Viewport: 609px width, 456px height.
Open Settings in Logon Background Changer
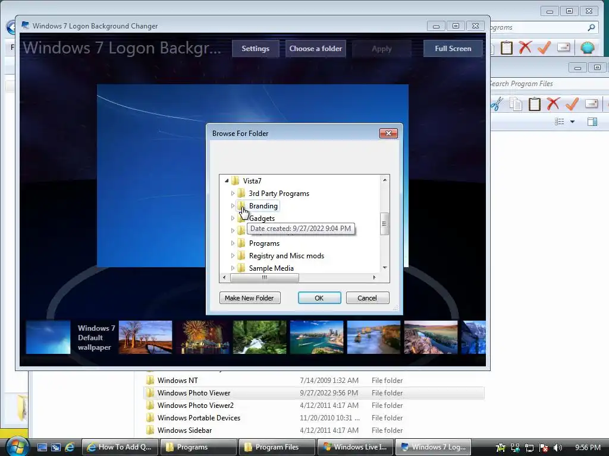255,49
